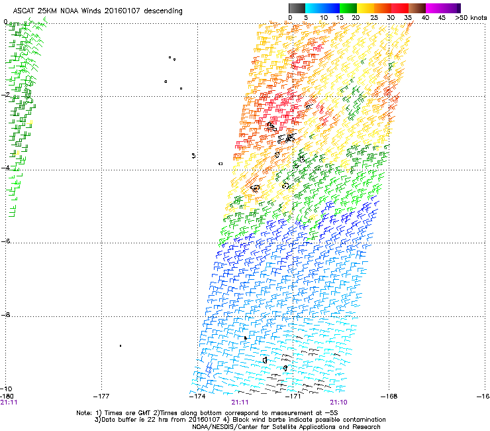Click the orange 25-30 knots legend band
Viewport: 490px width, 431px height.
click(383, 8)
